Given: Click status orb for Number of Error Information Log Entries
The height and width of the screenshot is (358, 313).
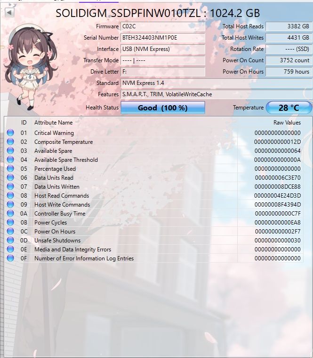Looking at the screenshot, I should (10, 258).
